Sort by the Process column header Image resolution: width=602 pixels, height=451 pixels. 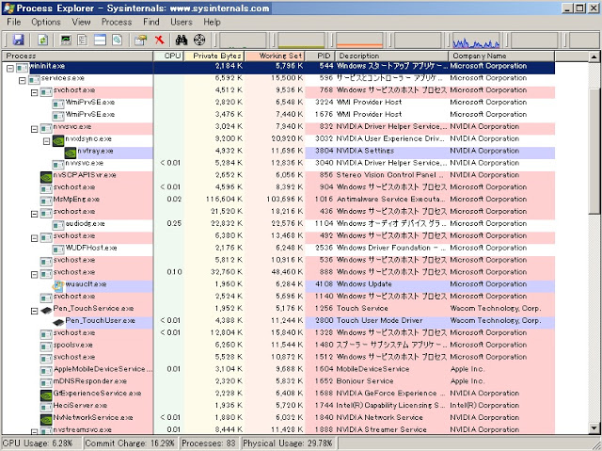click(x=77, y=56)
